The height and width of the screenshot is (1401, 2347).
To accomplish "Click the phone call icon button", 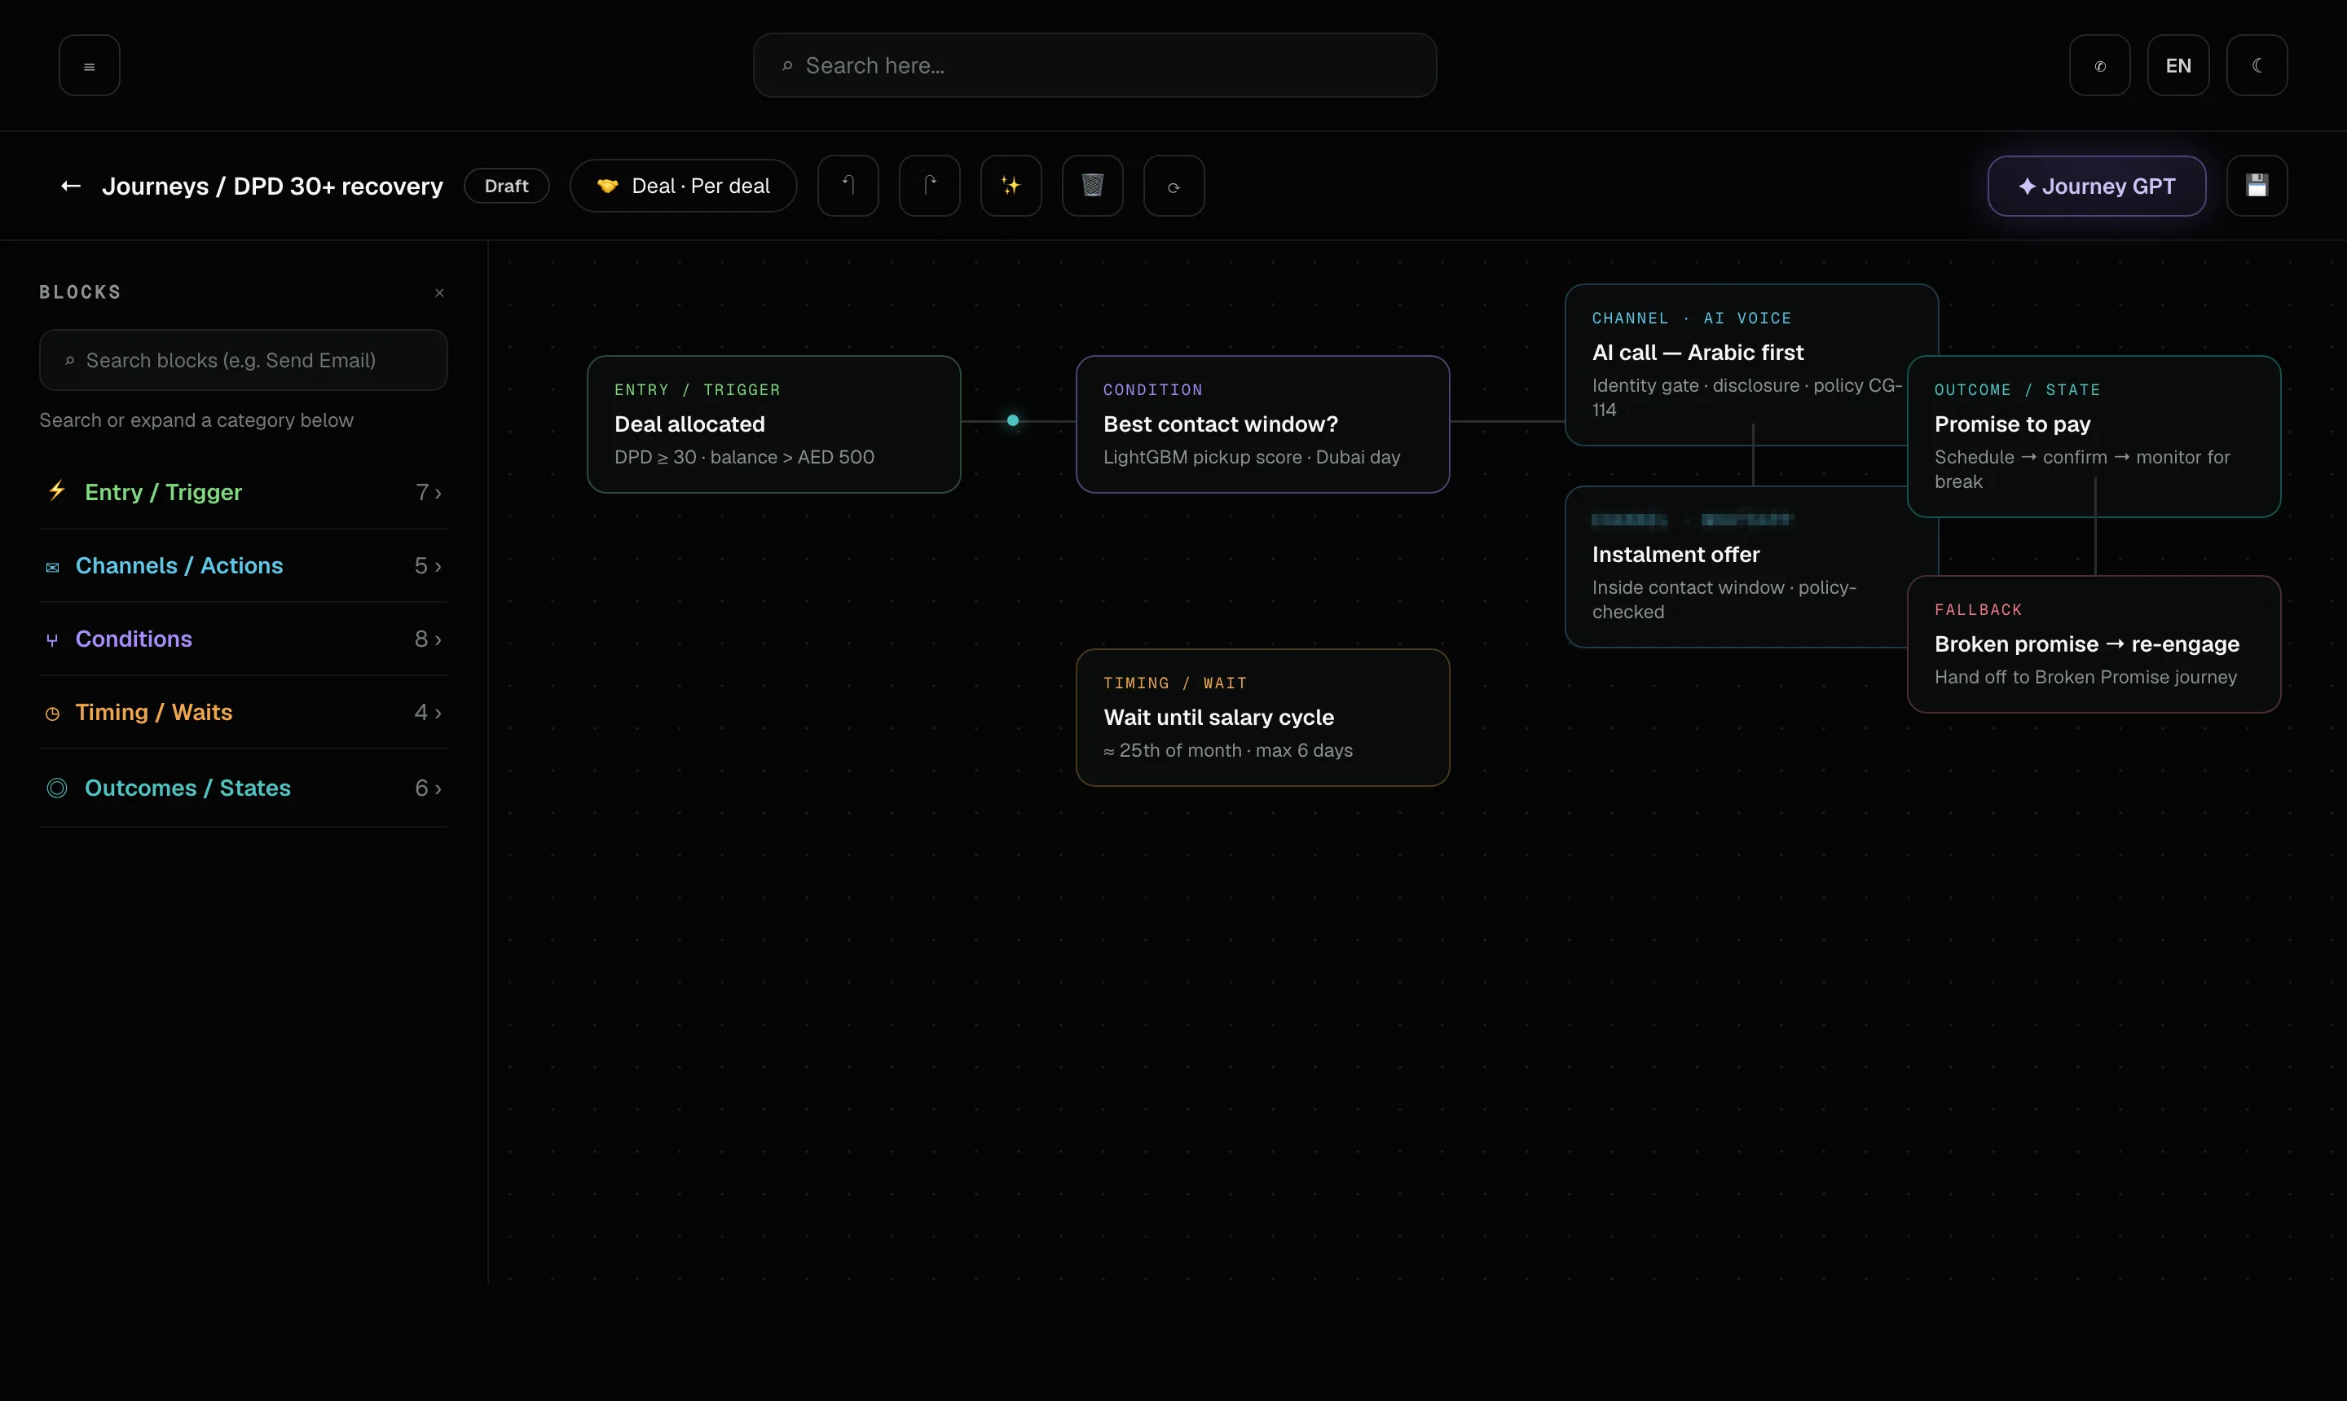I will point(2099,65).
